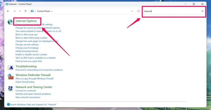Click the Internet Options globe icon
The height and width of the screenshot is (110, 211).
(x=10, y=22)
